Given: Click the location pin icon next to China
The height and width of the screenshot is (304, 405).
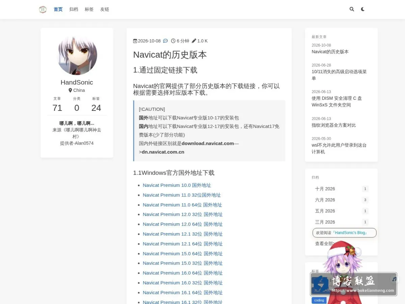Looking at the screenshot, I should [70, 90].
